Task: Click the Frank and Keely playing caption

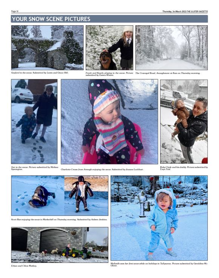Action: [109, 74]
